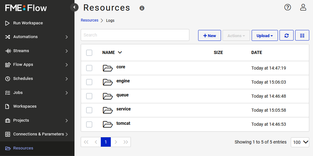Image resolution: width=313 pixels, height=156 pixels.
Task: Click the info icon beside Resources title
Action: tap(142, 8)
